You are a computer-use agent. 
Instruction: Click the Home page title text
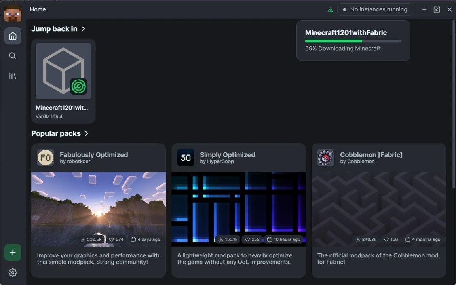point(38,9)
